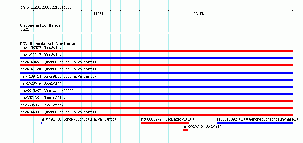Click the nsv6615065 (Sedlazeck2020) label
Screen dimensions: 303x143
(x=47, y=91)
